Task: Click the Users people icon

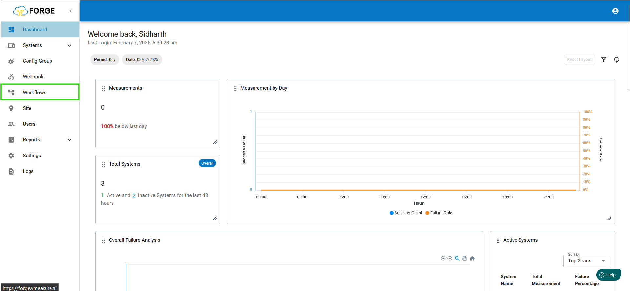Action: (x=11, y=124)
